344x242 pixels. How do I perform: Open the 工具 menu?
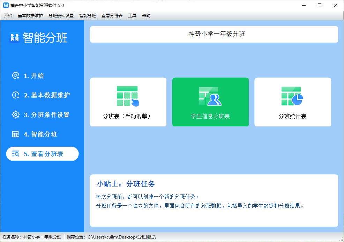(x=132, y=16)
